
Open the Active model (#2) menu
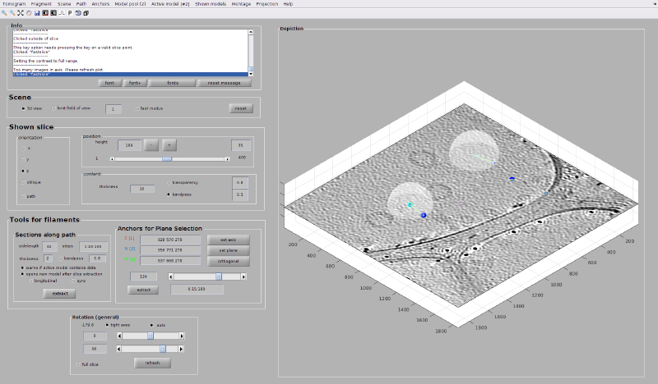click(170, 4)
